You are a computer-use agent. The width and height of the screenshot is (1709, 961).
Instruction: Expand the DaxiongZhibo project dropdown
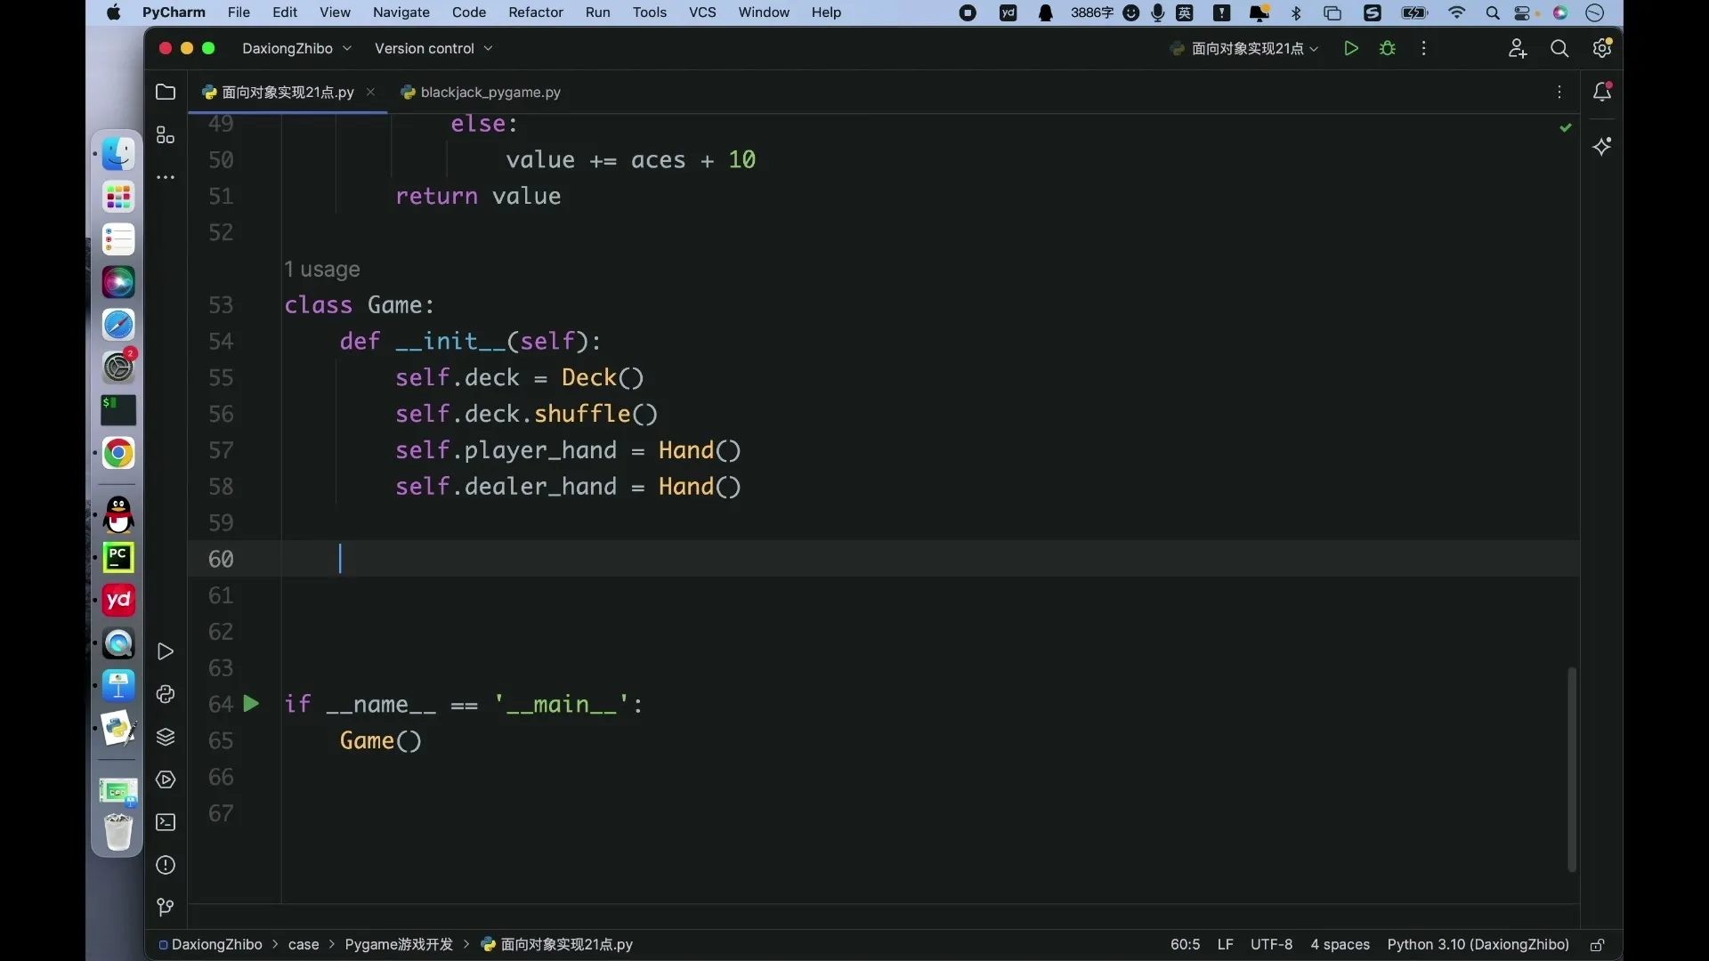click(x=296, y=48)
